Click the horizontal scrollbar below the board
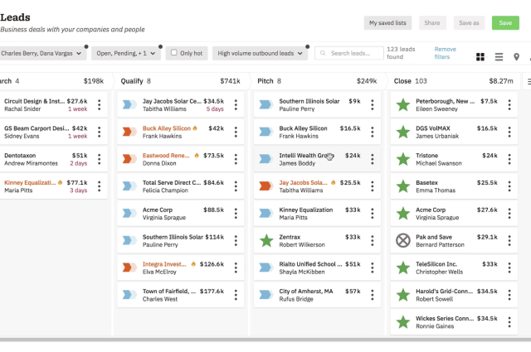 (x=265, y=339)
